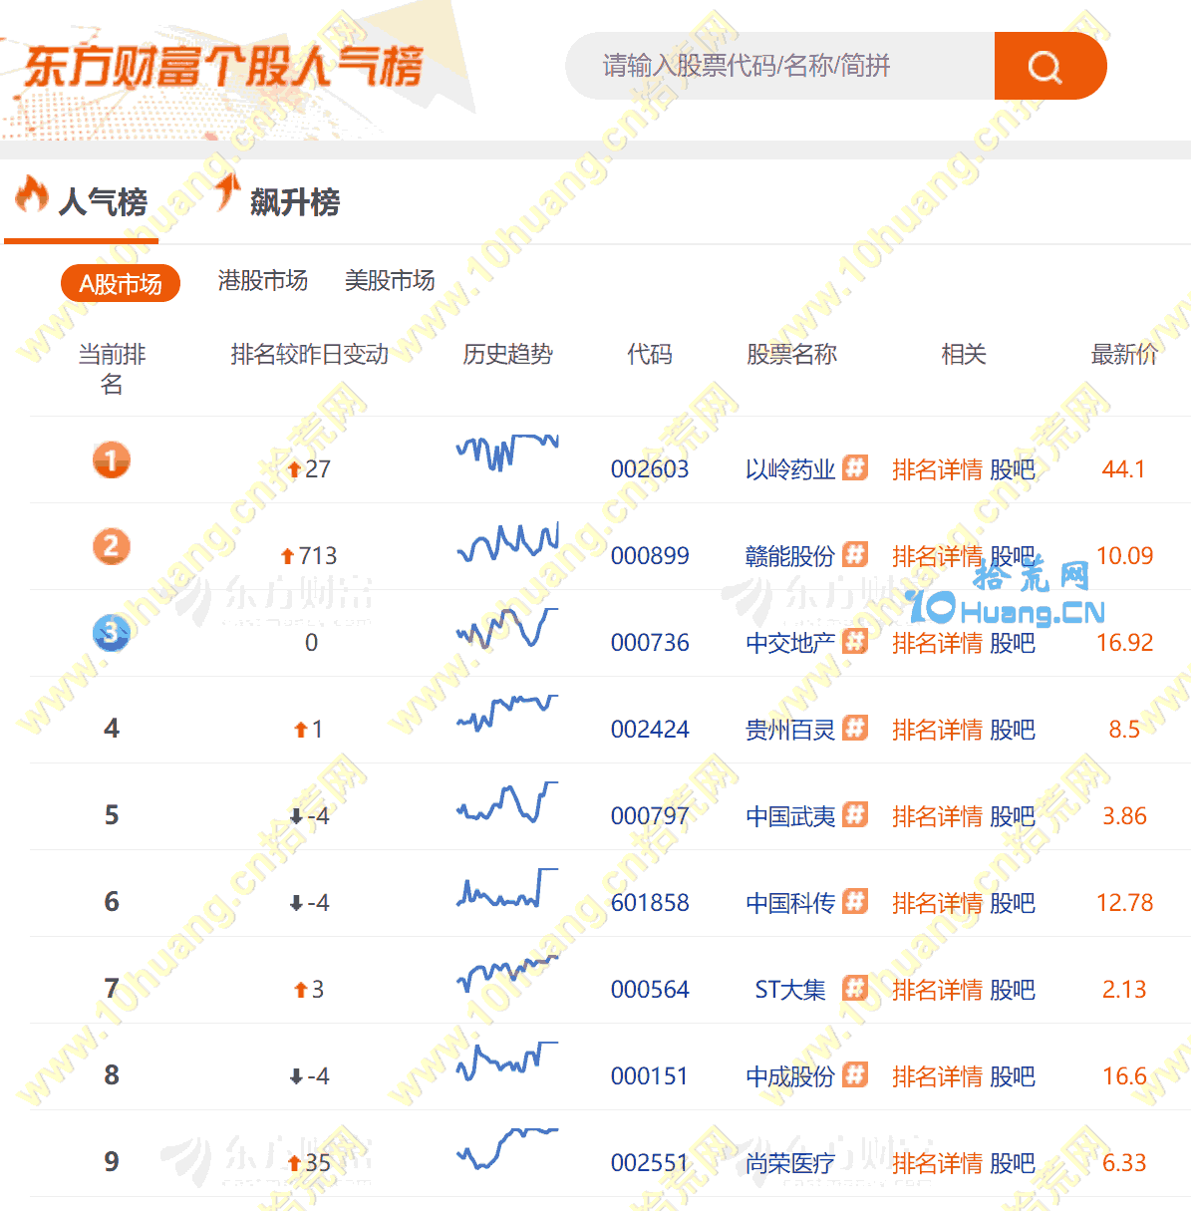1191x1211 pixels.
Task: Open the trend chart for 000151
Action: pyautogui.click(x=507, y=1061)
